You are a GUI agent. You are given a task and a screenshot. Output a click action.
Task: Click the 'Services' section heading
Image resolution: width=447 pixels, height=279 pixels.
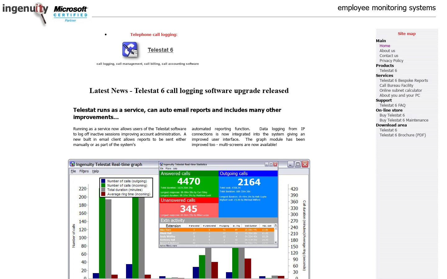tap(384, 76)
